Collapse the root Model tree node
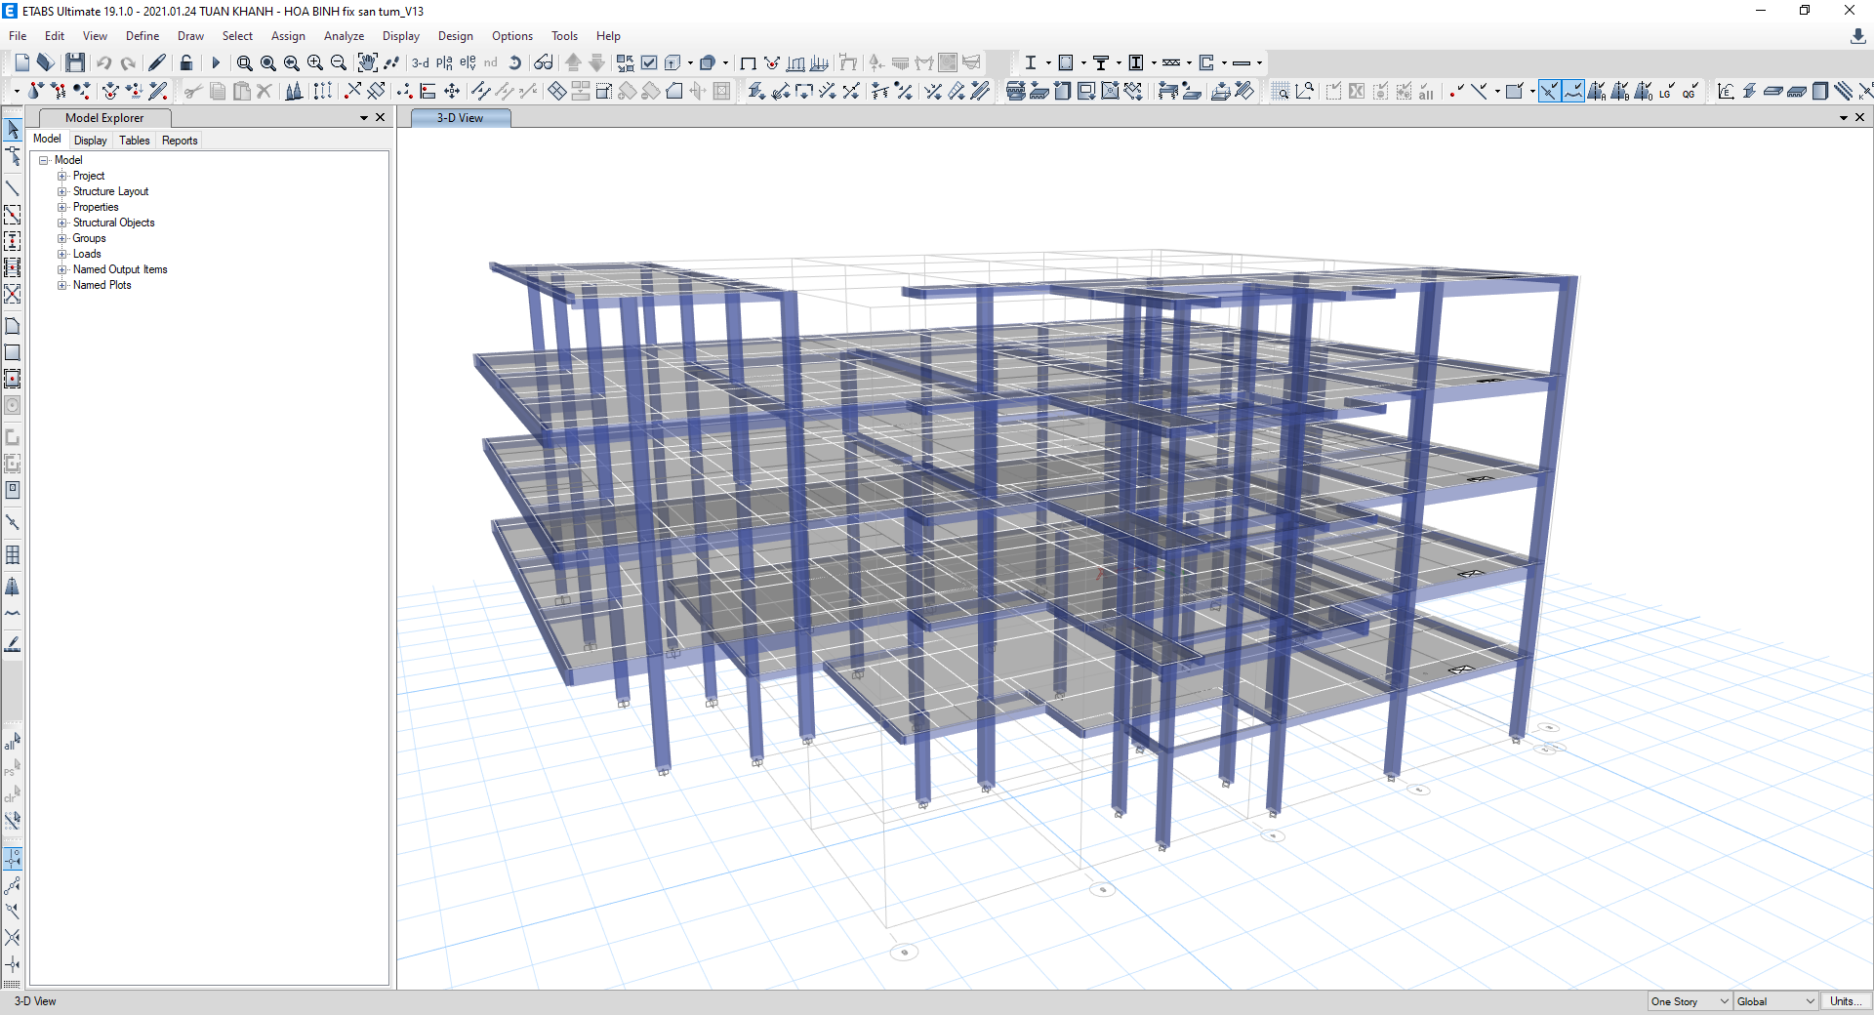The height and width of the screenshot is (1015, 1874). pos(44,160)
